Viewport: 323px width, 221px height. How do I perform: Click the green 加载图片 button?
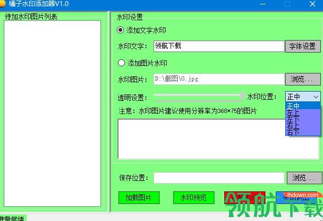click(x=139, y=198)
